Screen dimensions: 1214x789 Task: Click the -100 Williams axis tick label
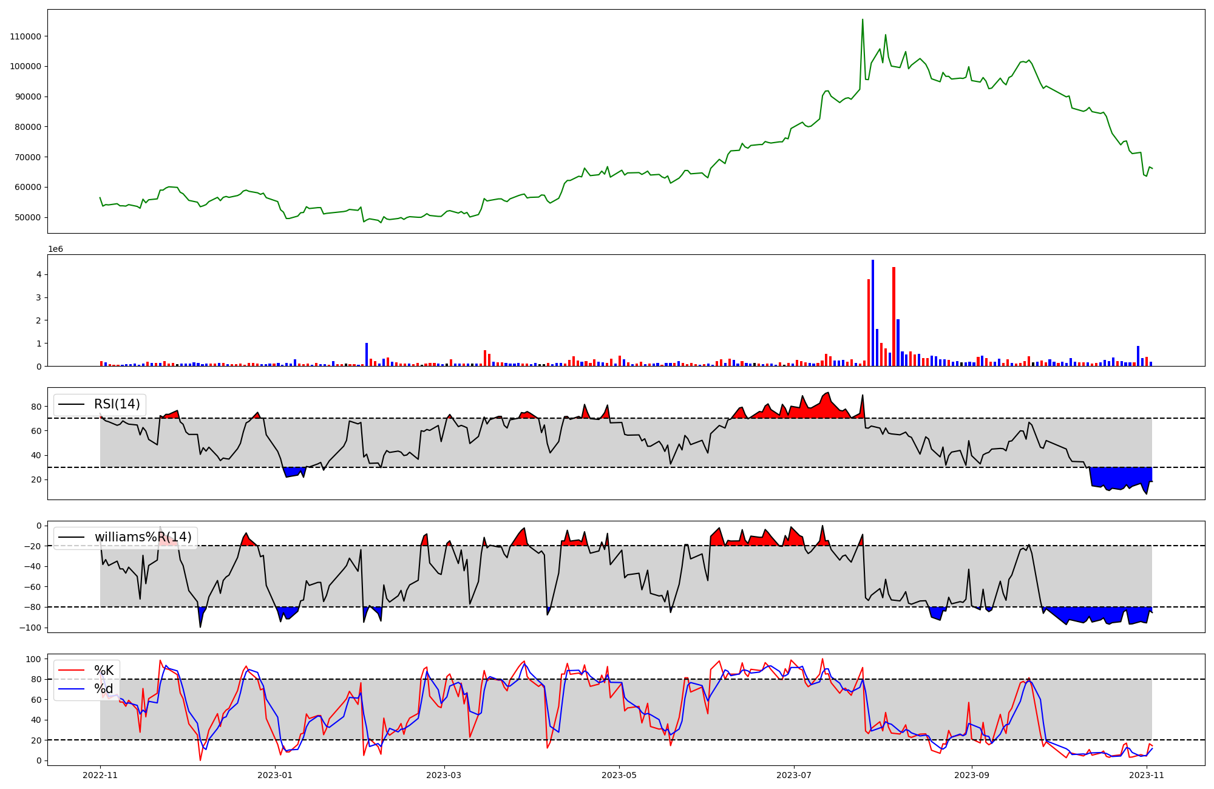click(x=30, y=628)
